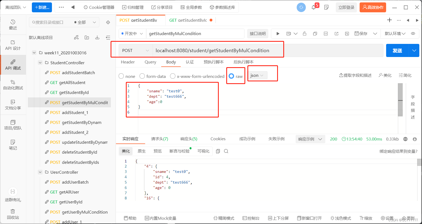This screenshot has height=224, width=422.
Task: Click the back arrow in the top toolbar
Action: click(73, 7)
